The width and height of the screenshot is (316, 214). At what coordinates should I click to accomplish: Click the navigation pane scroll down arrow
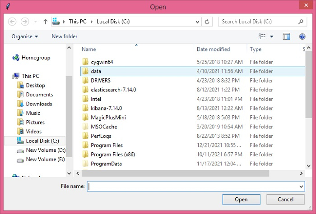(x=69, y=173)
